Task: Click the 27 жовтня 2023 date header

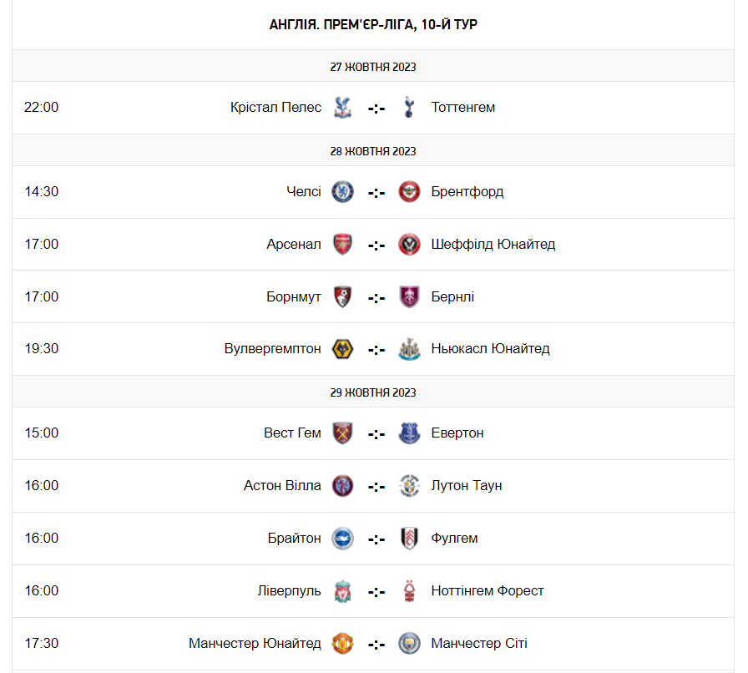Action: pyautogui.click(x=373, y=67)
